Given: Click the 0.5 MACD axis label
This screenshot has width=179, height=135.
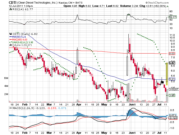Looking at the screenshot, I should point(172,110).
